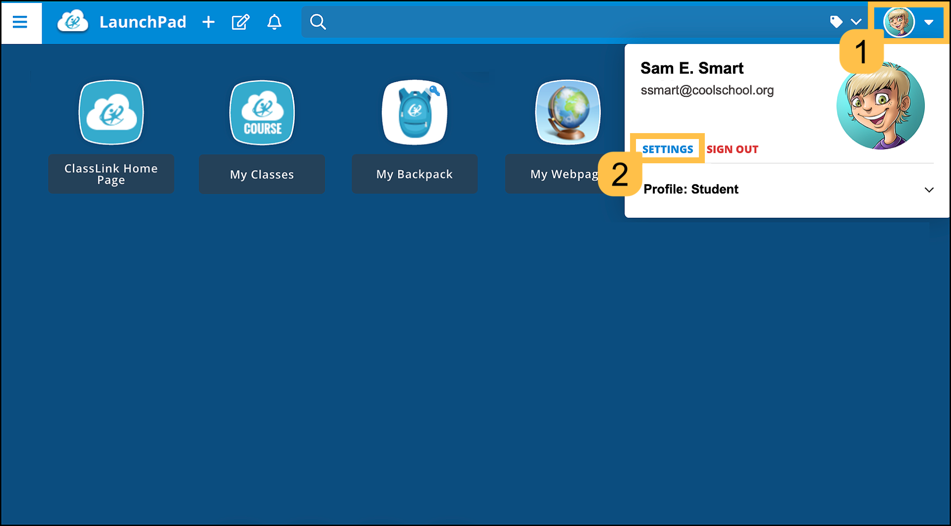
Task: Click the search magnifier icon
Action: tap(318, 22)
